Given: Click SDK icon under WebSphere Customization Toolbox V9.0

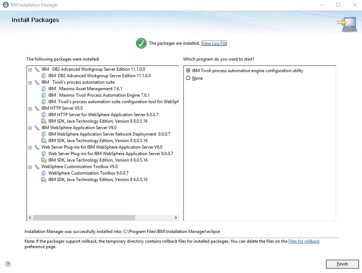Looking at the screenshot, I should 44,180.
